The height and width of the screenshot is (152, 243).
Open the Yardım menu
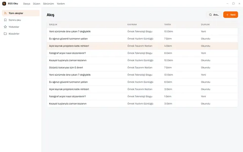[x=61, y=3]
